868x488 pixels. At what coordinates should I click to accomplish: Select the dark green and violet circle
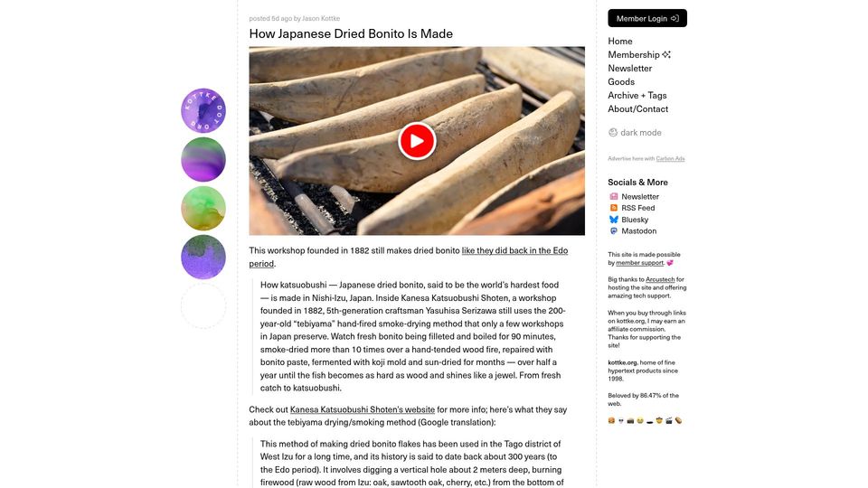click(x=203, y=257)
